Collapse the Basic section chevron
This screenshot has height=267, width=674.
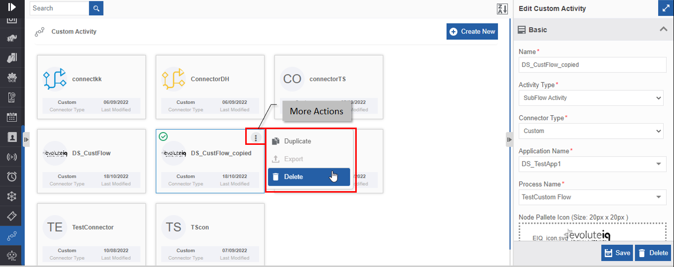coord(664,30)
